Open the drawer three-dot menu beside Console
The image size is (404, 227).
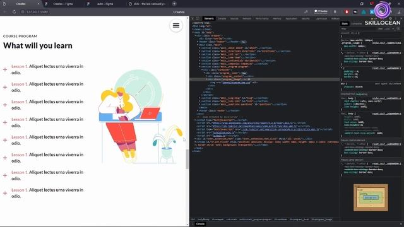click(193, 224)
